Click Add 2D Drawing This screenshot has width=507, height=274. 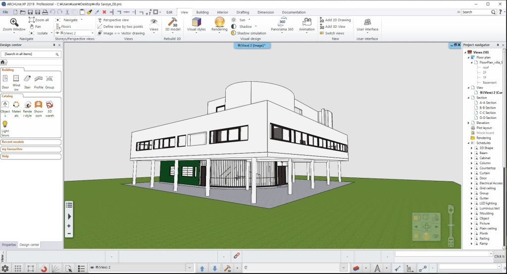pyautogui.click(x=335, y=20)
